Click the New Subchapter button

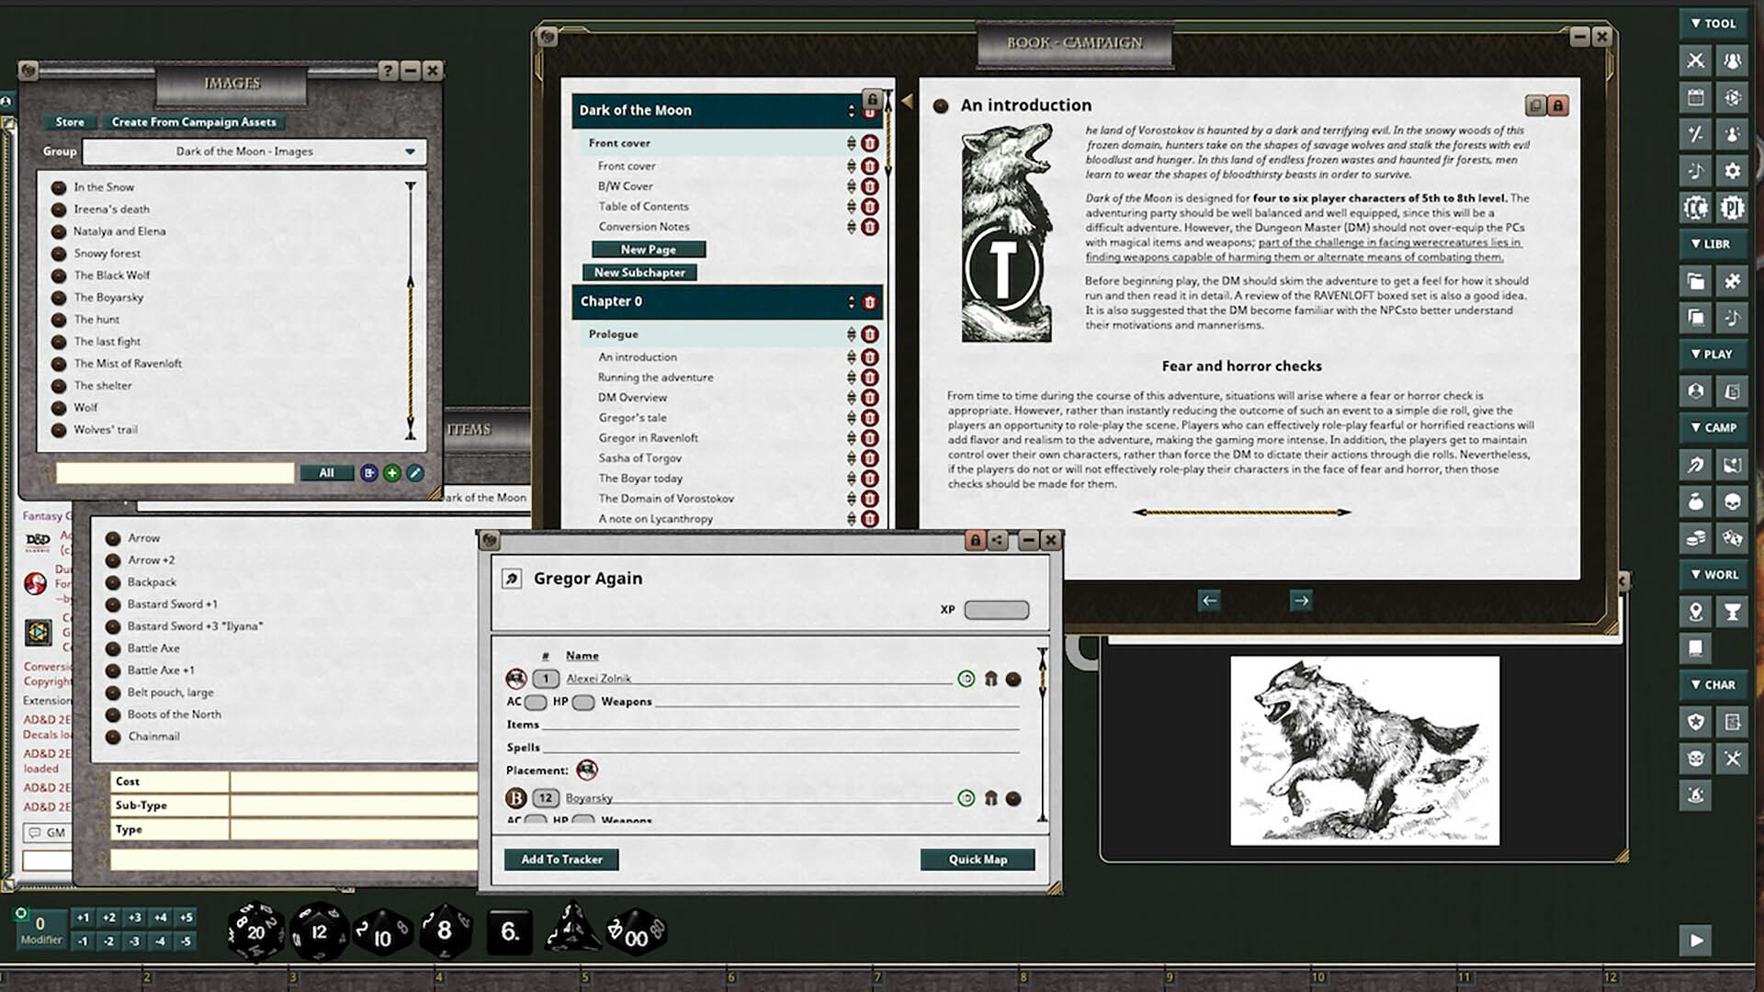click(x=640, y=272)
